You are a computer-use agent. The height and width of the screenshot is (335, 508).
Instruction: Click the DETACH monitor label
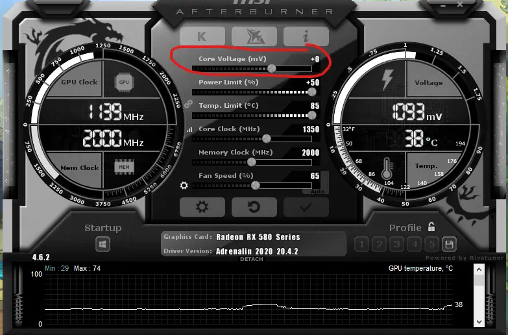pos(252,259)
